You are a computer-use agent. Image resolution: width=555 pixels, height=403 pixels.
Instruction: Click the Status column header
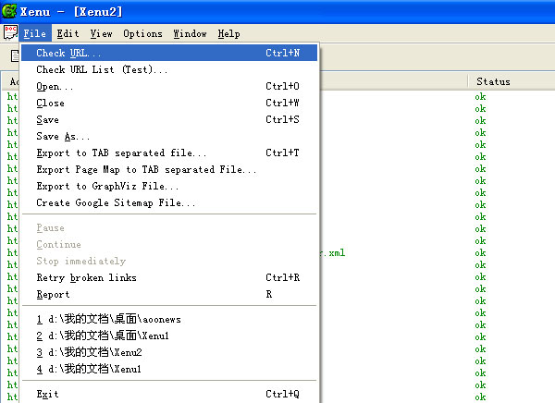[x=512, y=81]
